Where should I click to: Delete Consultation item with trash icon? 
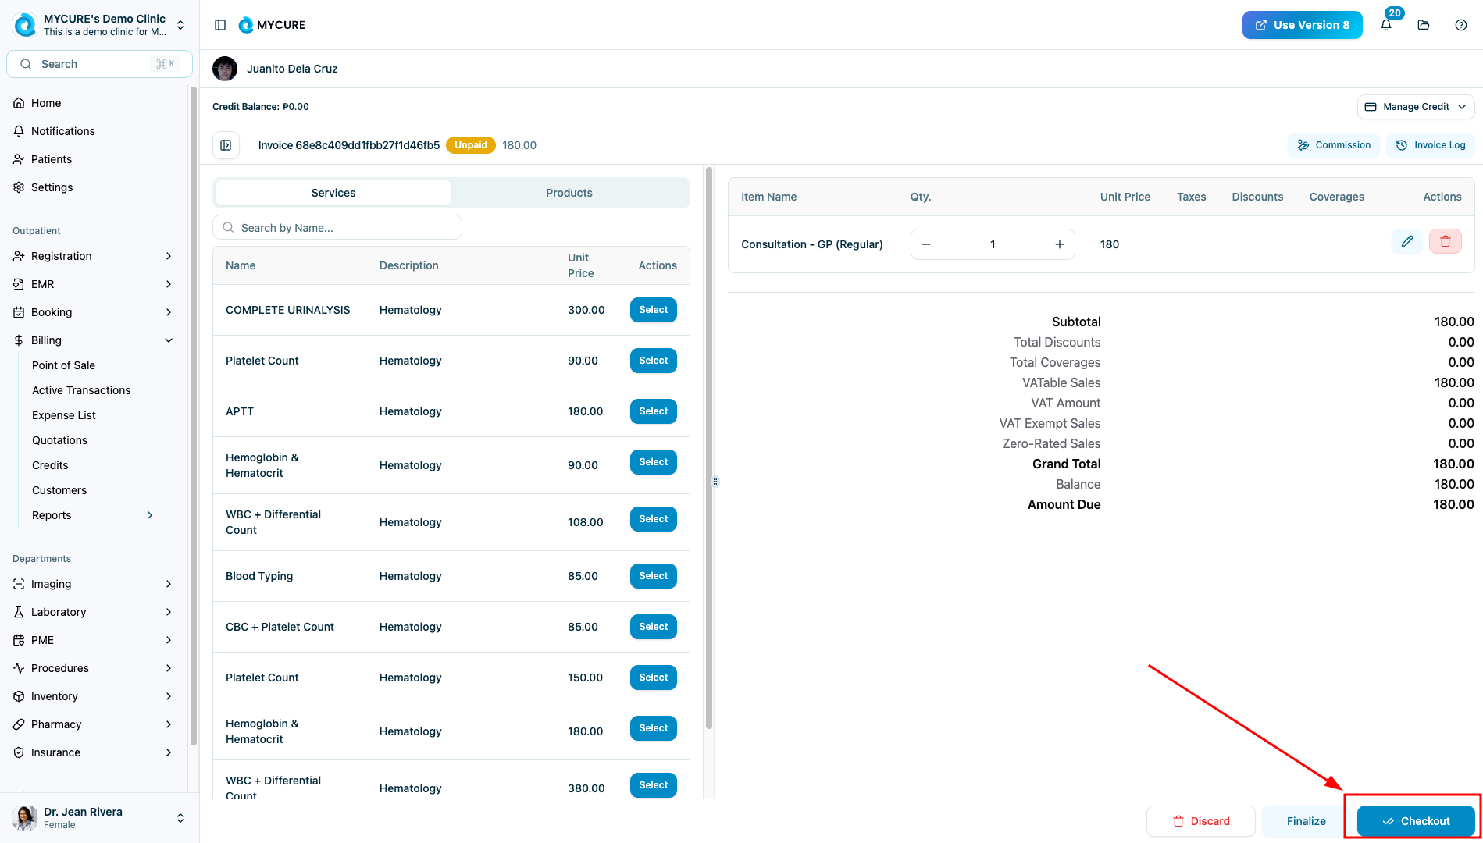[x=1445, y=242]
